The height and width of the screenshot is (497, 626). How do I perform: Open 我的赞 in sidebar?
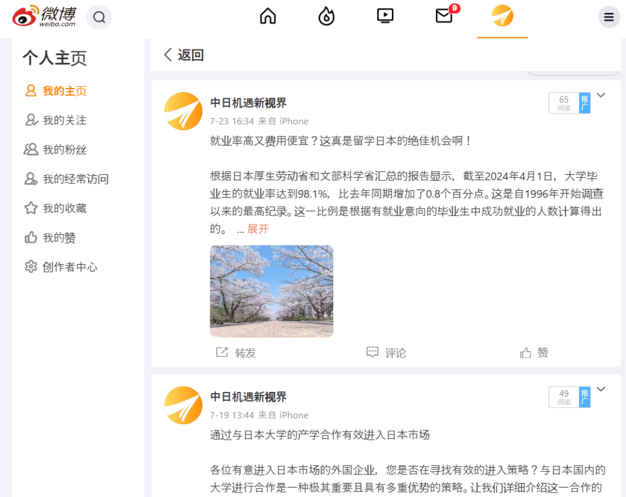pyautogui.click(x=50, y=238)
